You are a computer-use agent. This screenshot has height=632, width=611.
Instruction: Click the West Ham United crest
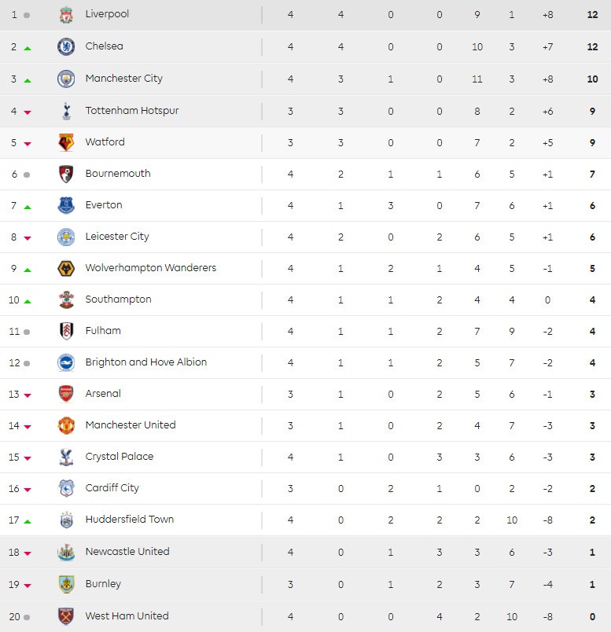click(66, 616)
